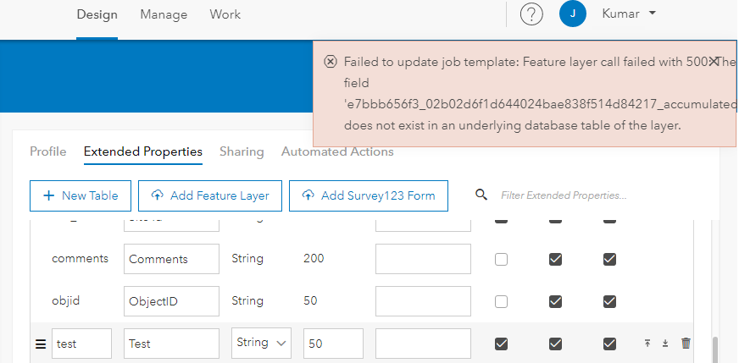
Task: Click the user avatar J icon
Action: coord(573,14)
